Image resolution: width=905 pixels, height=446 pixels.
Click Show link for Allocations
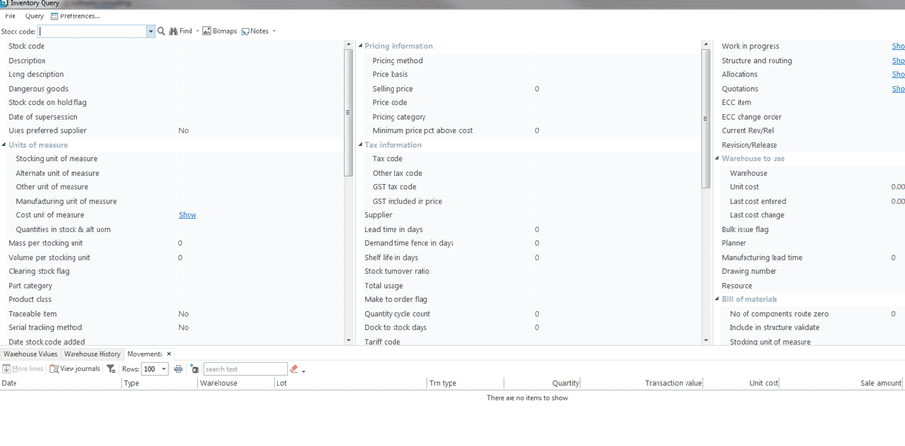tap(898, 74)
